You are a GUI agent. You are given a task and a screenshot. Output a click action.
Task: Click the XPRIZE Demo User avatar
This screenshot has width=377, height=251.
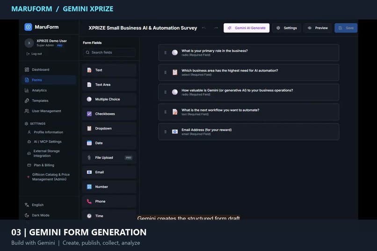pyautogui.click(x=29, y=43)
